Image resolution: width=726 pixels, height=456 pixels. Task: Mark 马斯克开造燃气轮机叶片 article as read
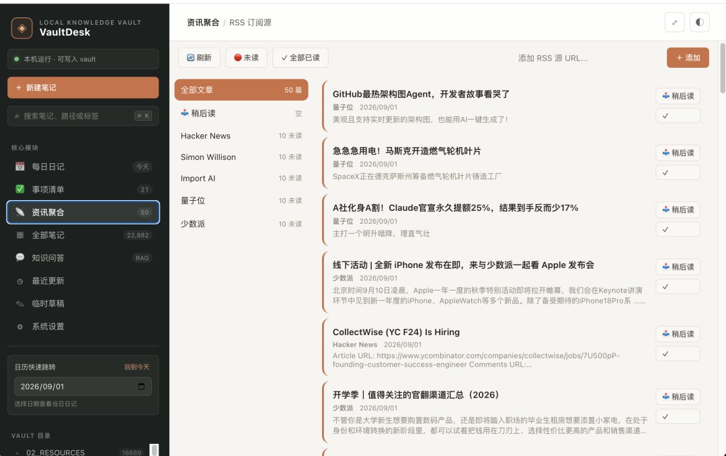678,173
